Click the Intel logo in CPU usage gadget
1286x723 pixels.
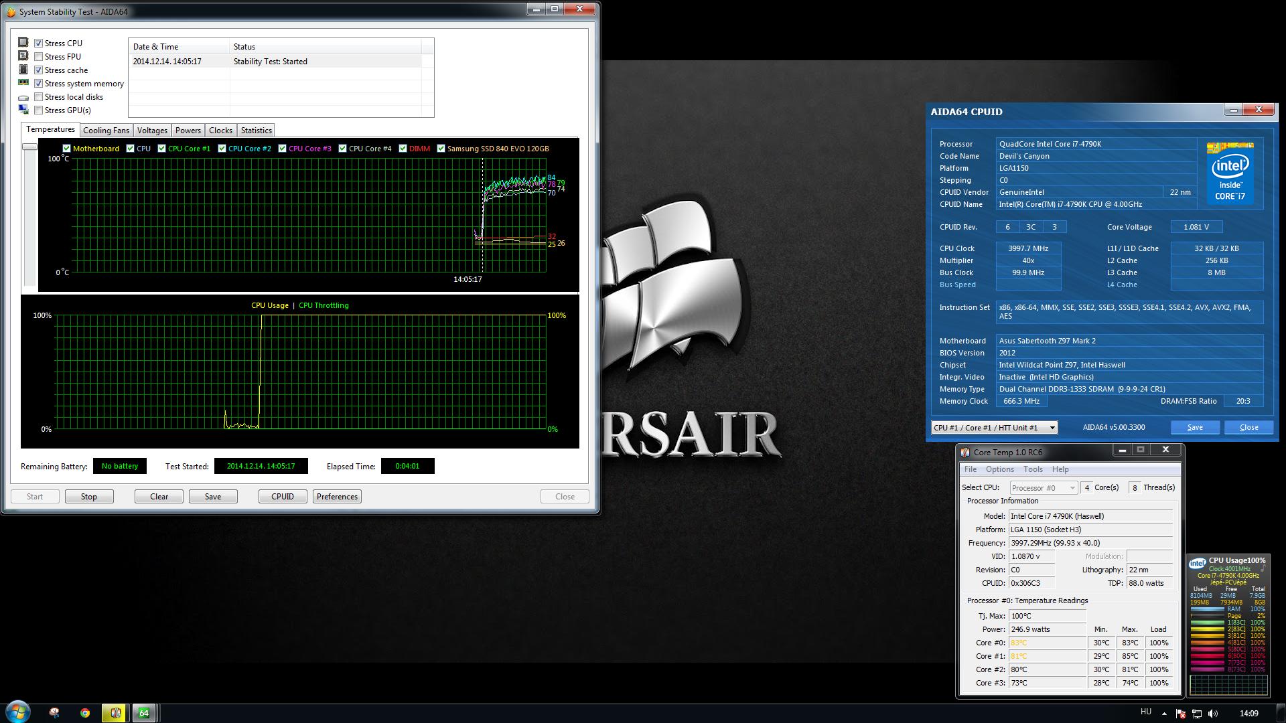point(1197,563)
